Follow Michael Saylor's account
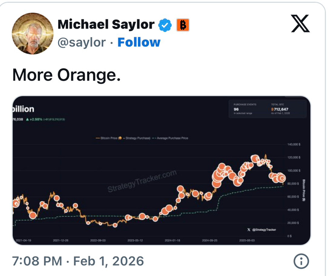 [139, 42]
